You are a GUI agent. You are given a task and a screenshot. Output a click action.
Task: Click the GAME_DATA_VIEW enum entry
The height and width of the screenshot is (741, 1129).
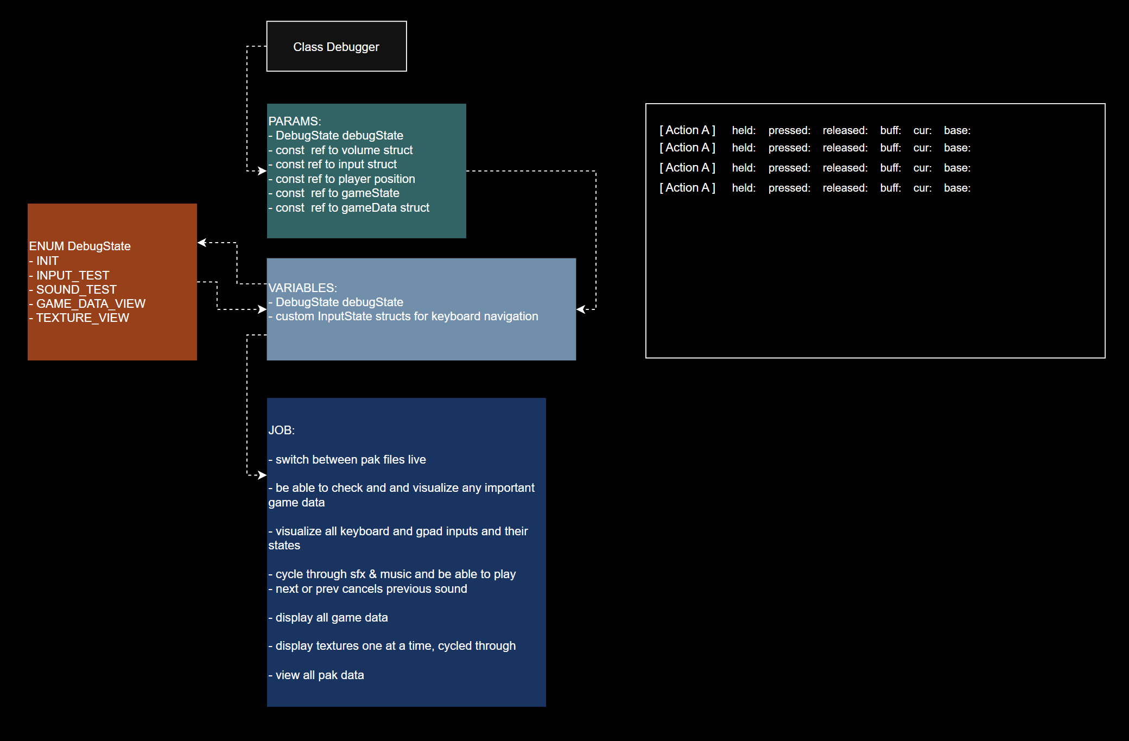(x=87, y=303)
